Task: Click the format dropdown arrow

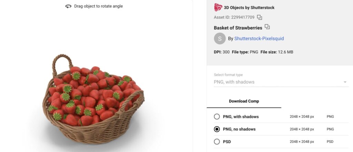Action: (x=345, y=82)
